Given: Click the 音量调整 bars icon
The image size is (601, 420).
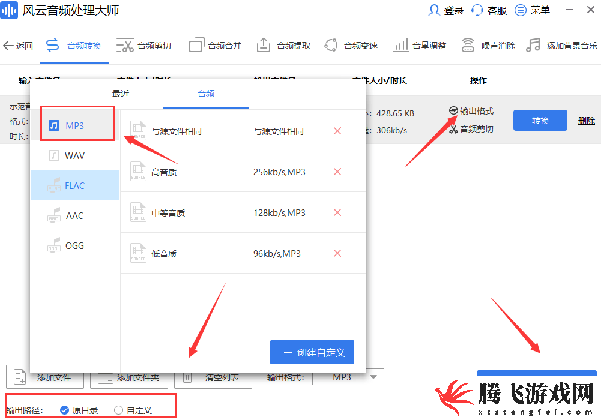Looking at the screenshot, I should click(x=400, y=46).
